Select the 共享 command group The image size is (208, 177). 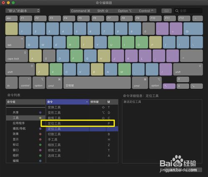click(x=26, y=112)
